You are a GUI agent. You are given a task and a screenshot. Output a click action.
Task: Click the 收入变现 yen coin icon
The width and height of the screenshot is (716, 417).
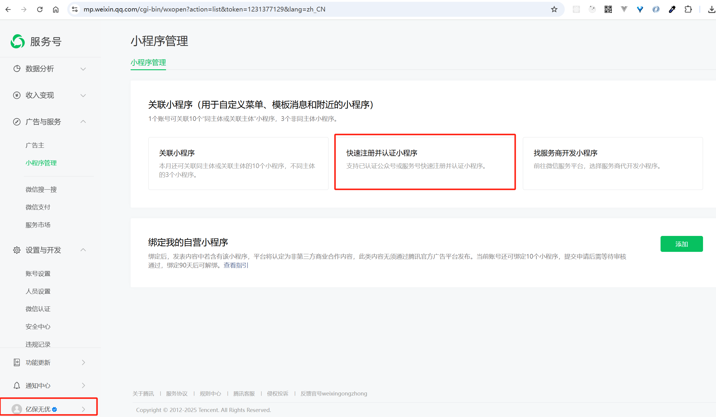(x=17, y=95)
